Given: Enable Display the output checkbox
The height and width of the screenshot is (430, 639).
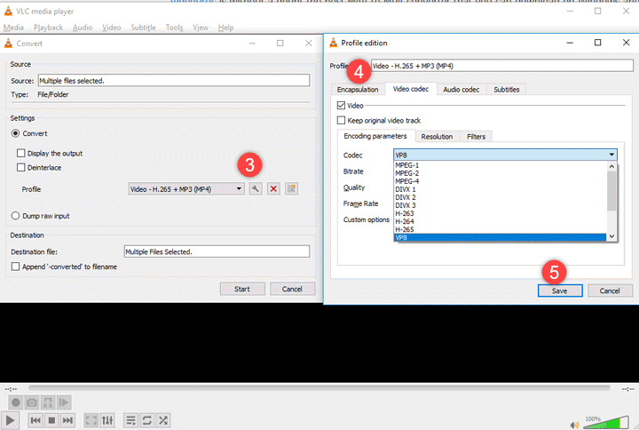Looking at the screenshot, I should point(20,153).
